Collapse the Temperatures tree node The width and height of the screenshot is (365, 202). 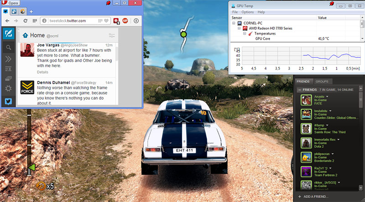tap(245, 33)
